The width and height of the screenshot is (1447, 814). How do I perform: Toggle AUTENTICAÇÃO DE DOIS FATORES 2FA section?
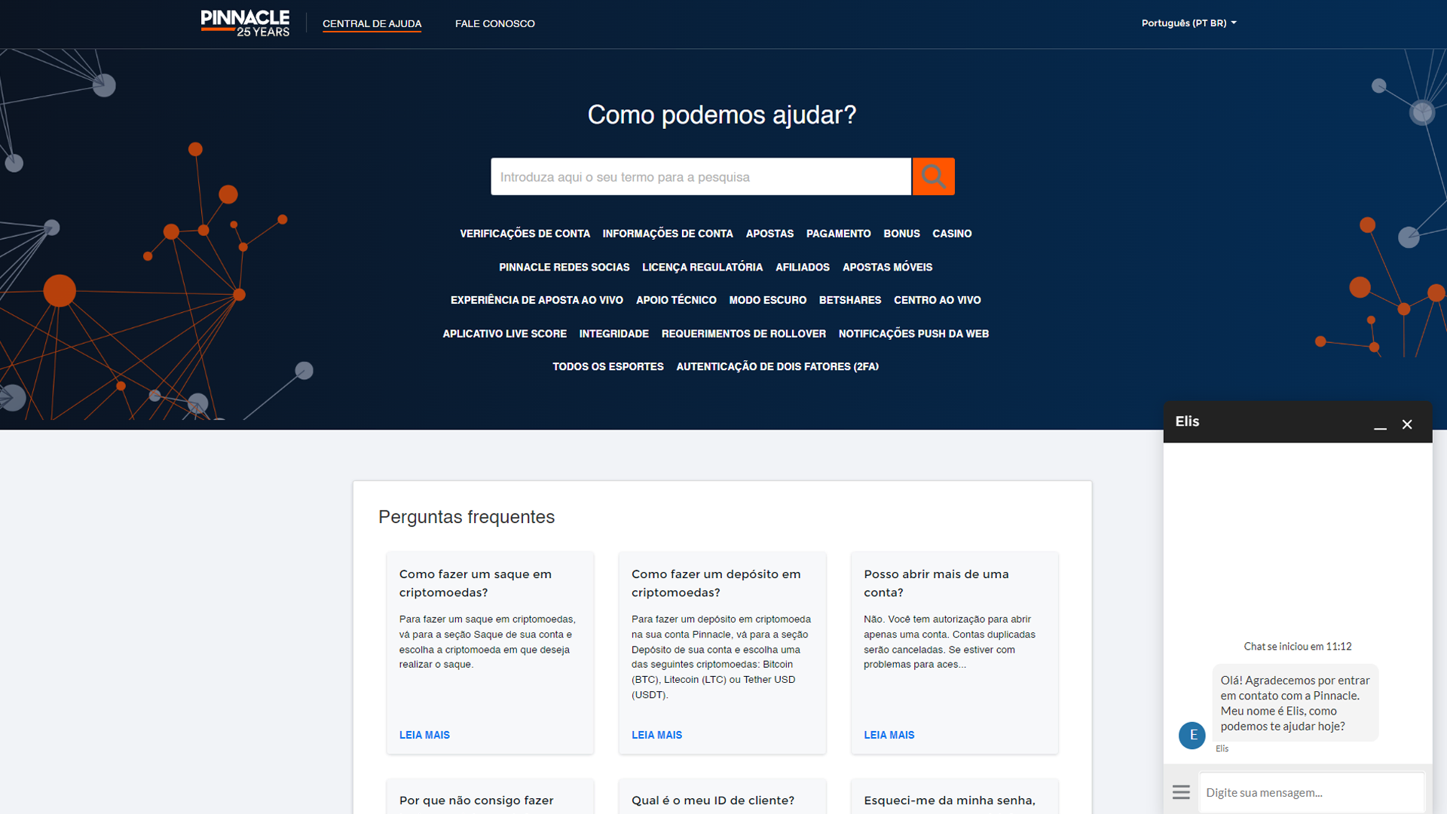(779, 367)
